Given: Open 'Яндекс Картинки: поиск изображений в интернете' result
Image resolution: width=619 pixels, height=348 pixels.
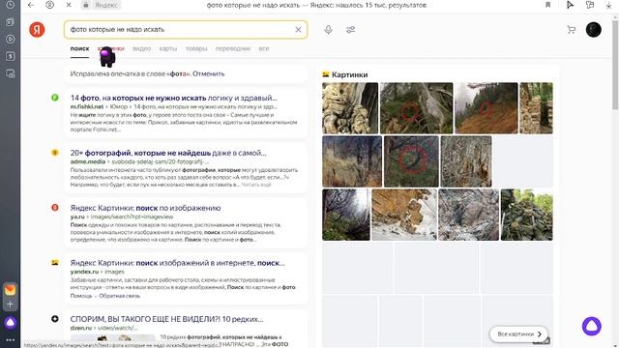Looking at the screenshot, I should click(177, 263).
